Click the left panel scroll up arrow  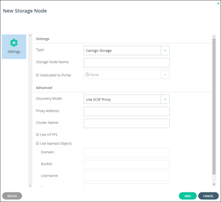(x=30, y=36)
